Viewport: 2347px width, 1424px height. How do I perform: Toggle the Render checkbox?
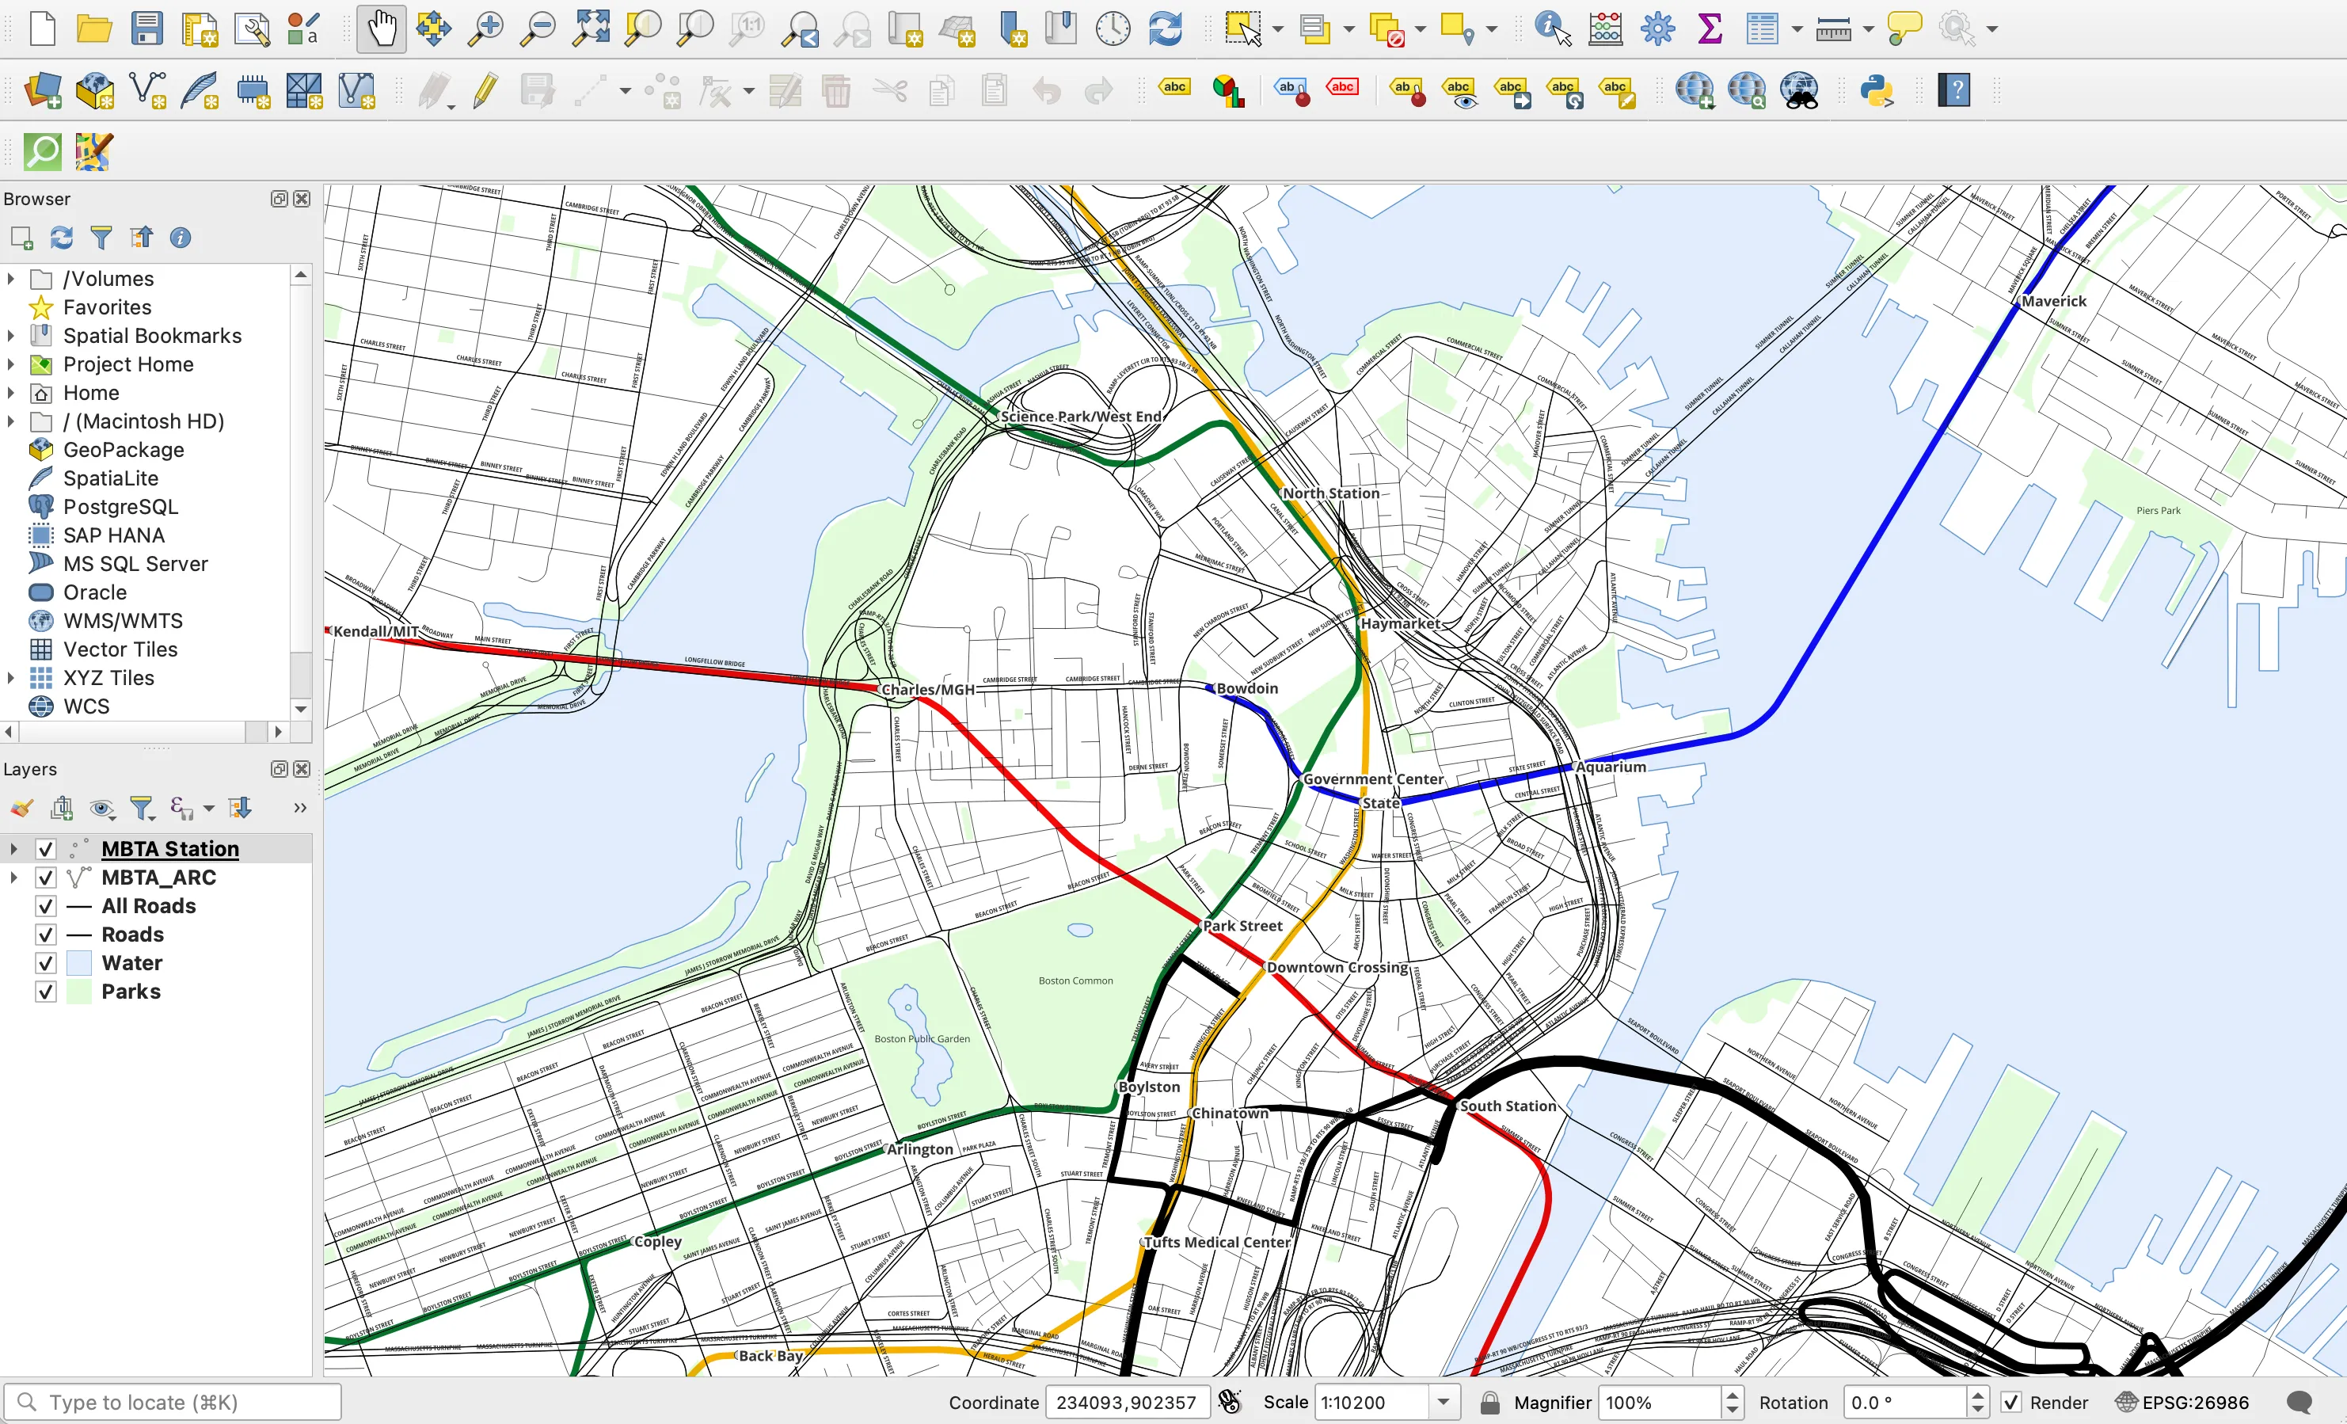click(2010, 1402)
